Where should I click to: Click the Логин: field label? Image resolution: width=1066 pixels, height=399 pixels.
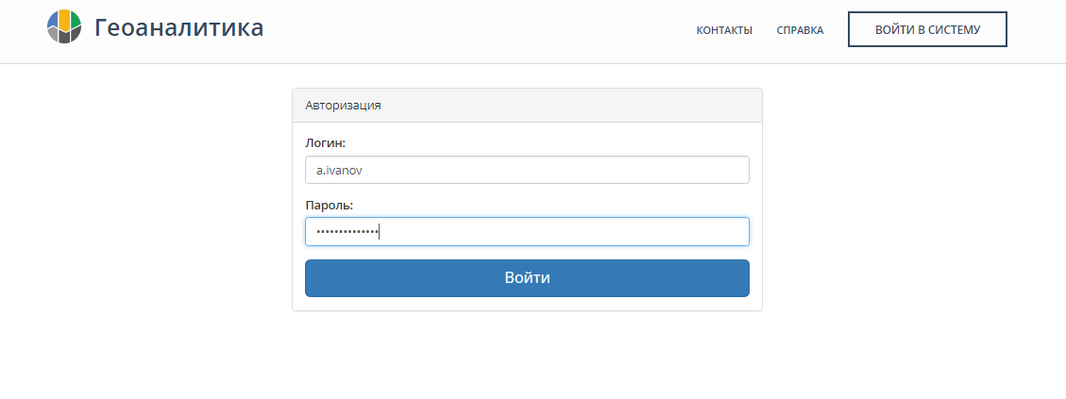(x=326, y=143)
